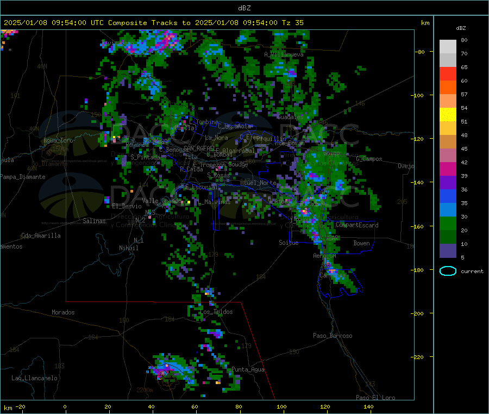
Task: Select the gray 65-70 dBZ legend swatch
Action: (x=448, y=60)
